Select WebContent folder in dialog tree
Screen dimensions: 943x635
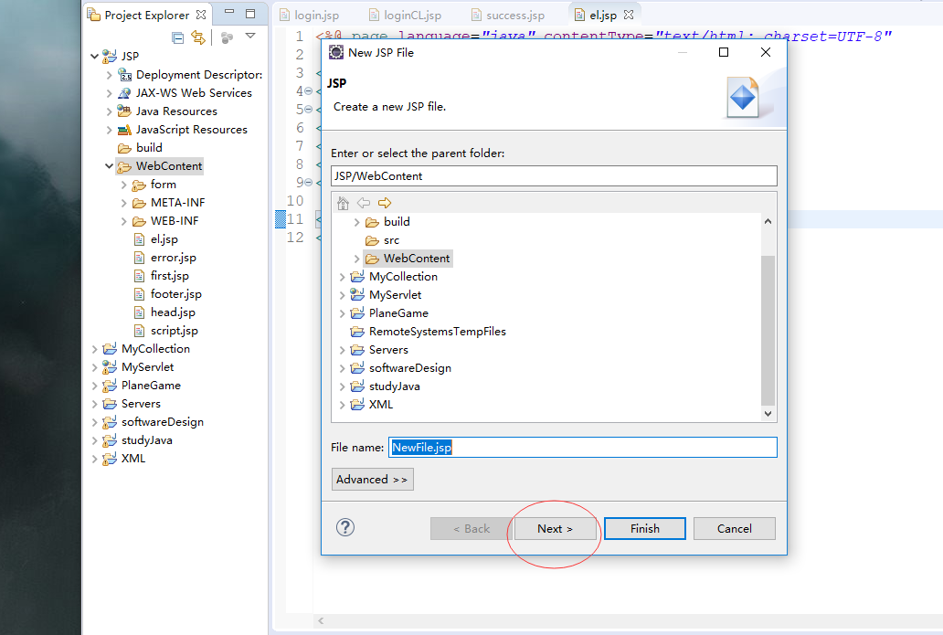416,259
